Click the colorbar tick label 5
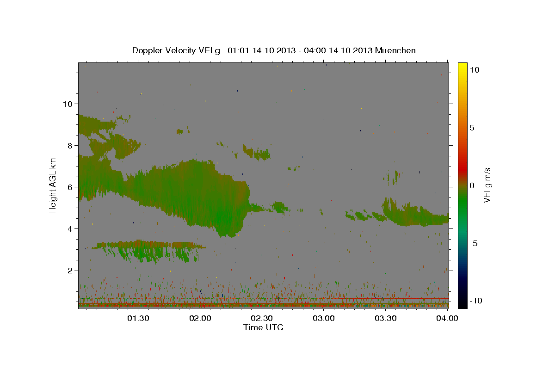The width and height of the screenshot is (555, 370). coord(472,127)
